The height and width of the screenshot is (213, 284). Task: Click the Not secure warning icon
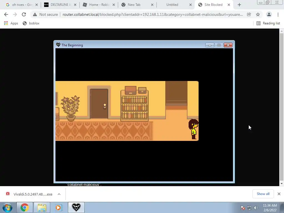(x=35, y=14)
